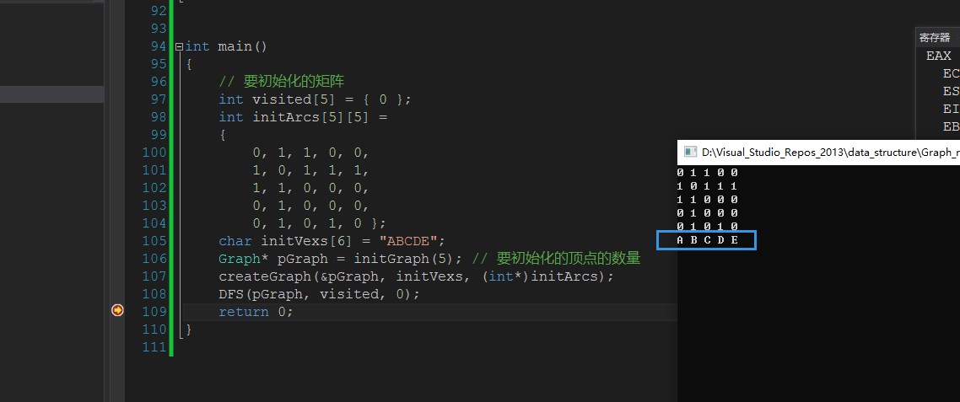Screen dimensions: 960x402
Task: Place cursor on DFS(pGraph, visited, 0) line
Action: 318,294
